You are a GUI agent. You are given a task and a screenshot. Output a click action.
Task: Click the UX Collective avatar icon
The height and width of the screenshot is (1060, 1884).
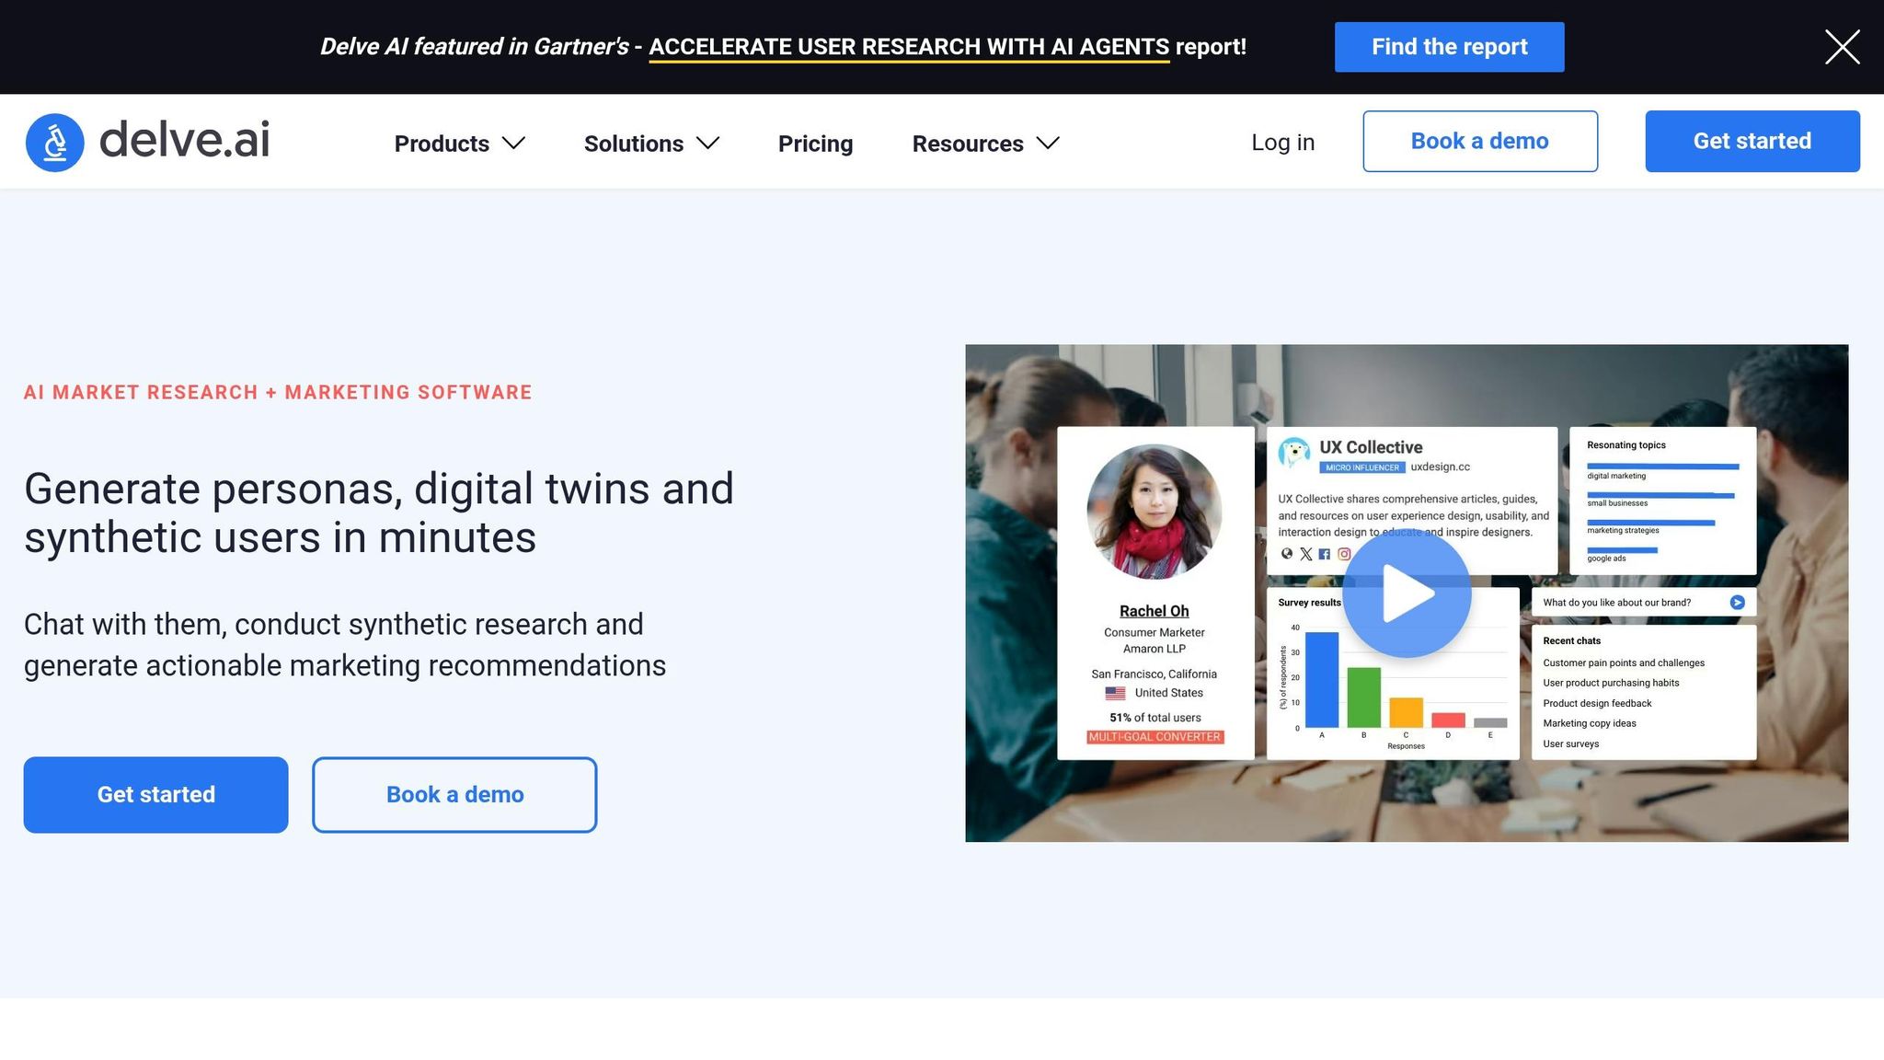(x=1293, y=453)
